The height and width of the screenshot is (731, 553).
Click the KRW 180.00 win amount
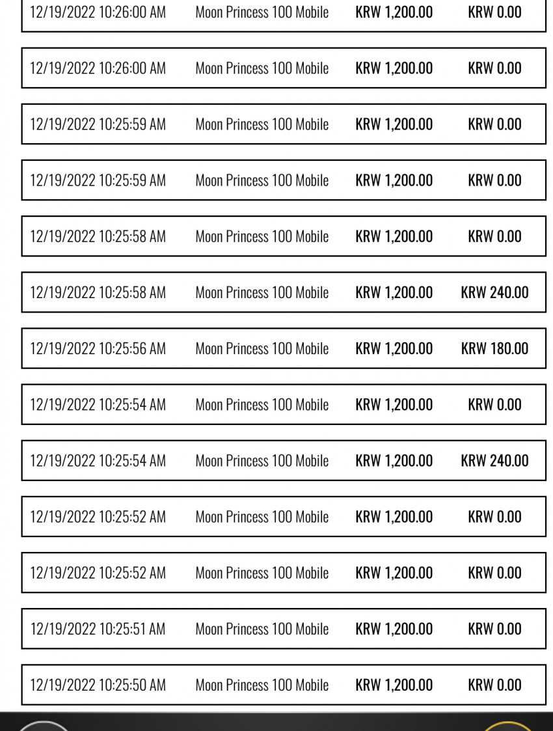pyautogui.click(x=494, y=348)
